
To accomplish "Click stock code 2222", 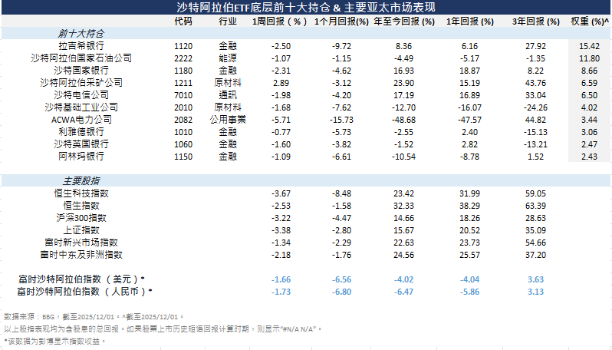I will [183, 58].
